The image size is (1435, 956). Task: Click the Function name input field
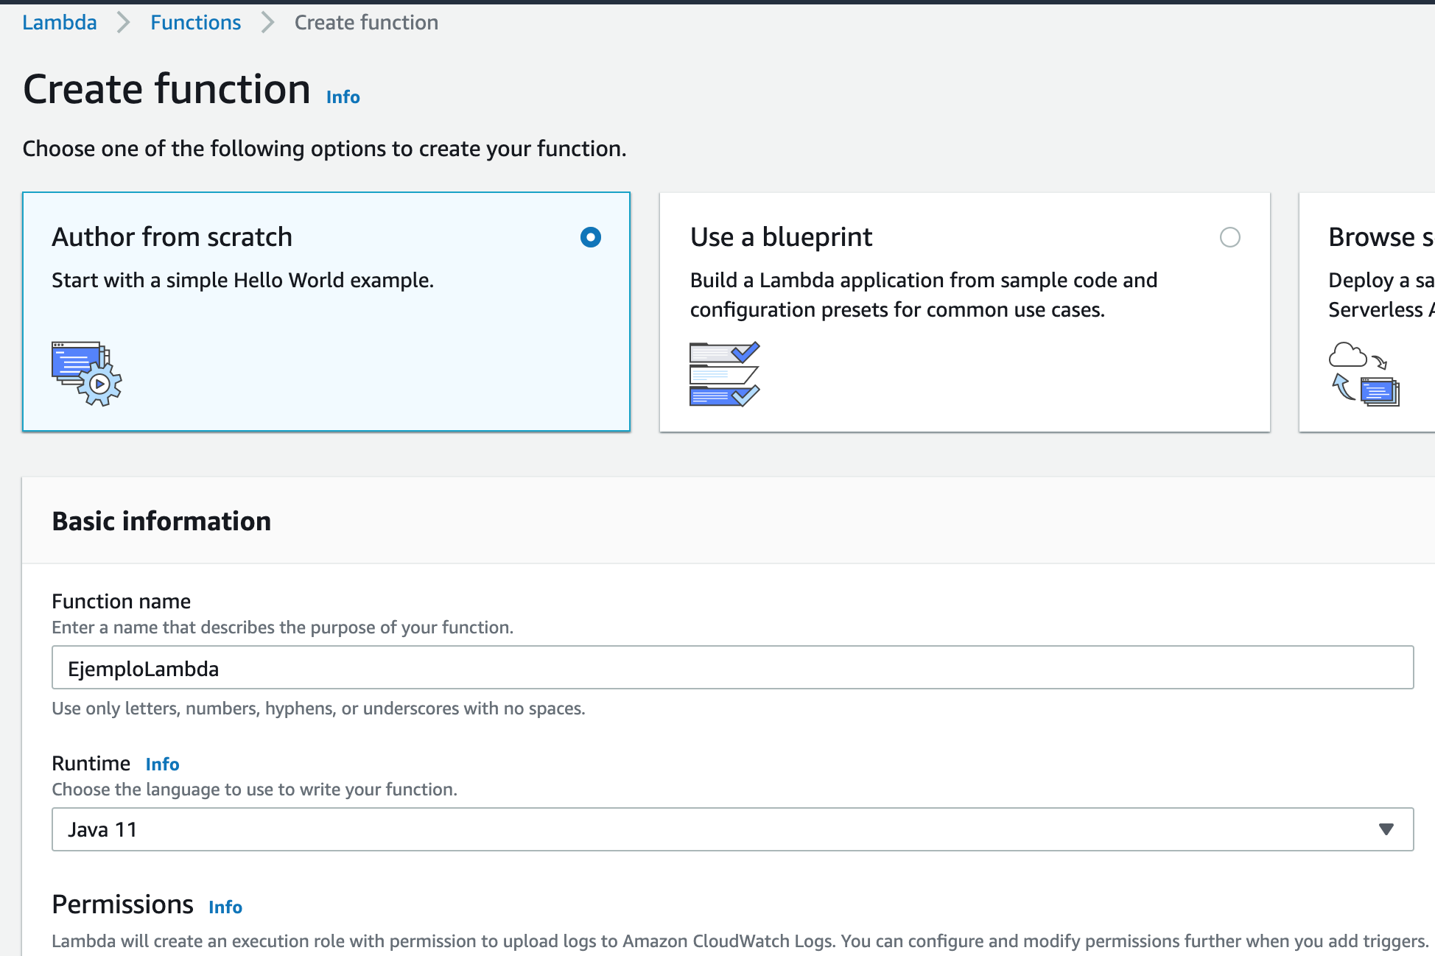(x=732, y=668)
